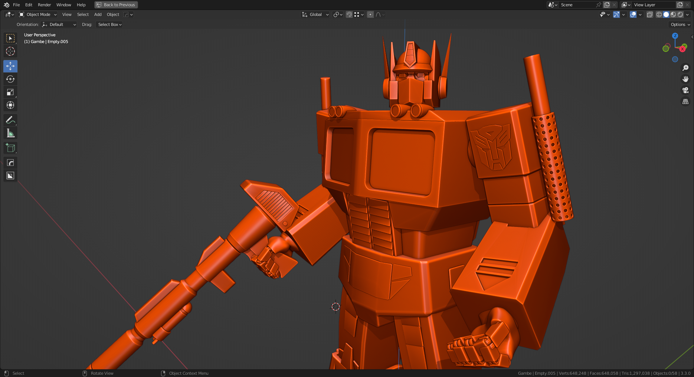Screen dimensions: 694x377
Task: Select the Select Box tool in the toolbar
Action: 10,39
